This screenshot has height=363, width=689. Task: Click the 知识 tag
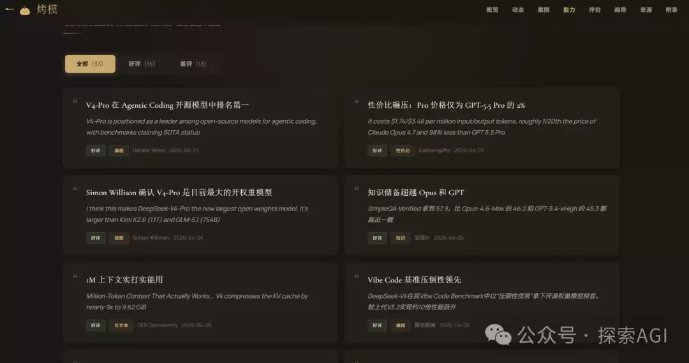(x=400, y=238)
